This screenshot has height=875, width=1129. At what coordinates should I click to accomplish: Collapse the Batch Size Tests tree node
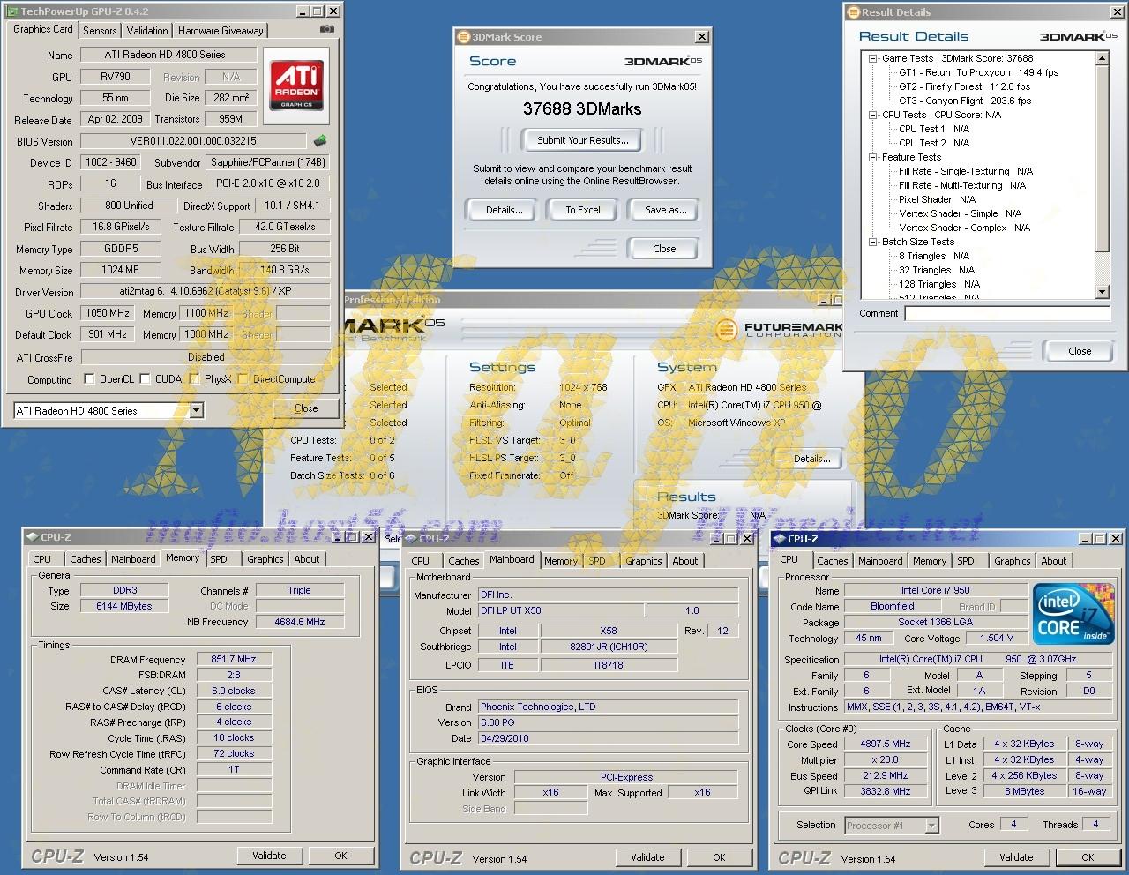click(x=872, y=242)
